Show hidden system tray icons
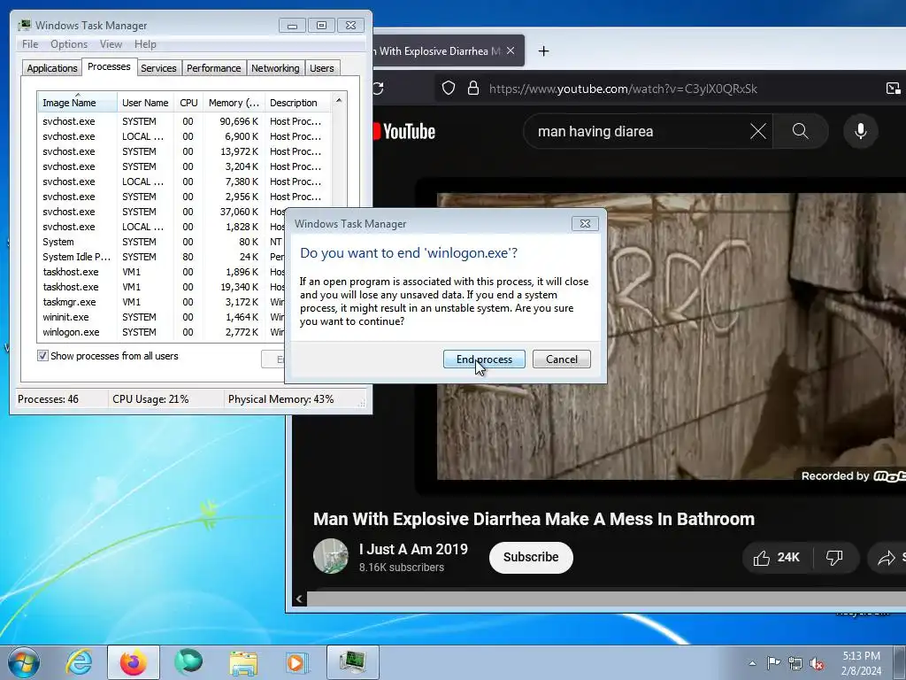Screen dimensions: 906x680 pyautogui.click(x=752, y=663)
